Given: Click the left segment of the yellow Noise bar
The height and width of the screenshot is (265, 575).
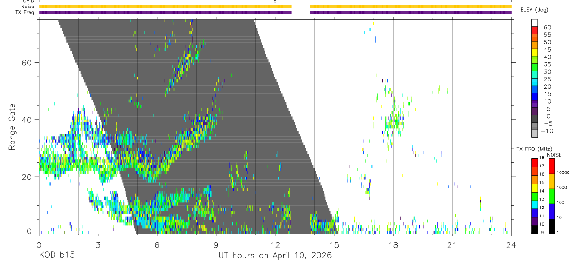Looking at the screenshot, I should point(165,7).
